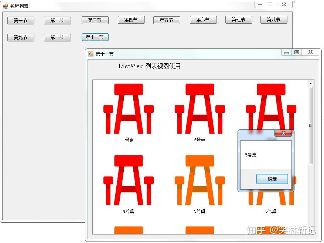The height and width of the screenshot is (243, 324).
Task: Select the orange 5号桌 table icon
Action: pos(199,180)
